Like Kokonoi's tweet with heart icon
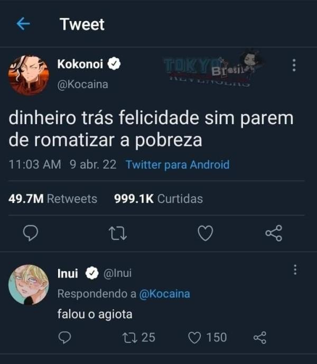Viewport: 317px width, 364px height. [x=205, y=233]
